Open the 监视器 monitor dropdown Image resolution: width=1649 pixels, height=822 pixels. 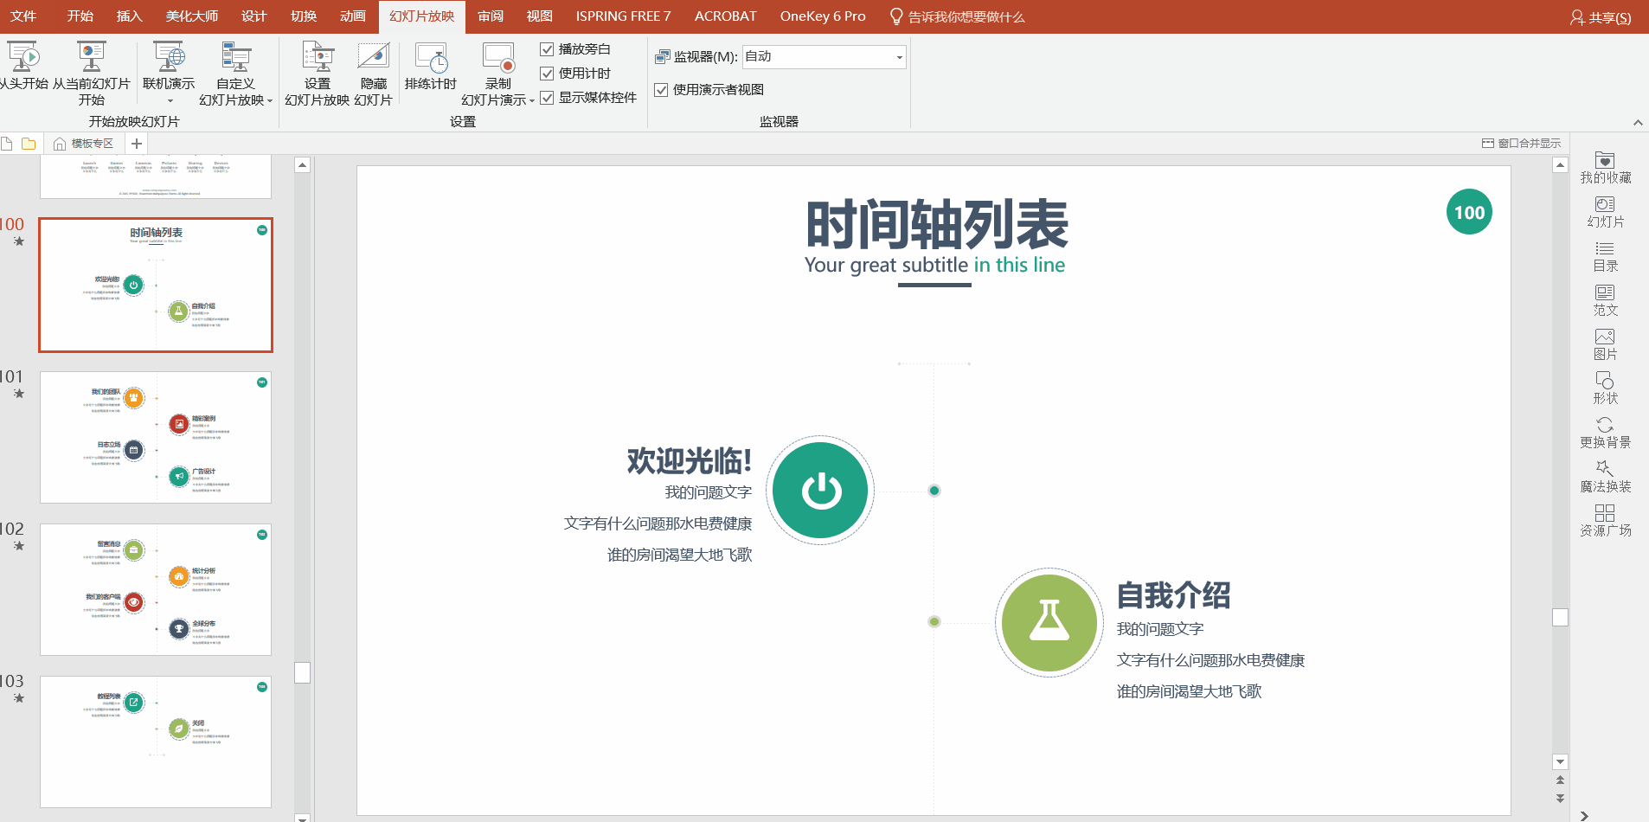[898, 56]
